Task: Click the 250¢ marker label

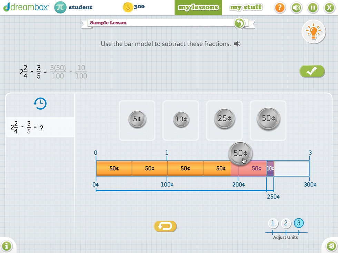Action: pyautogui.click(x=273, y=196)
